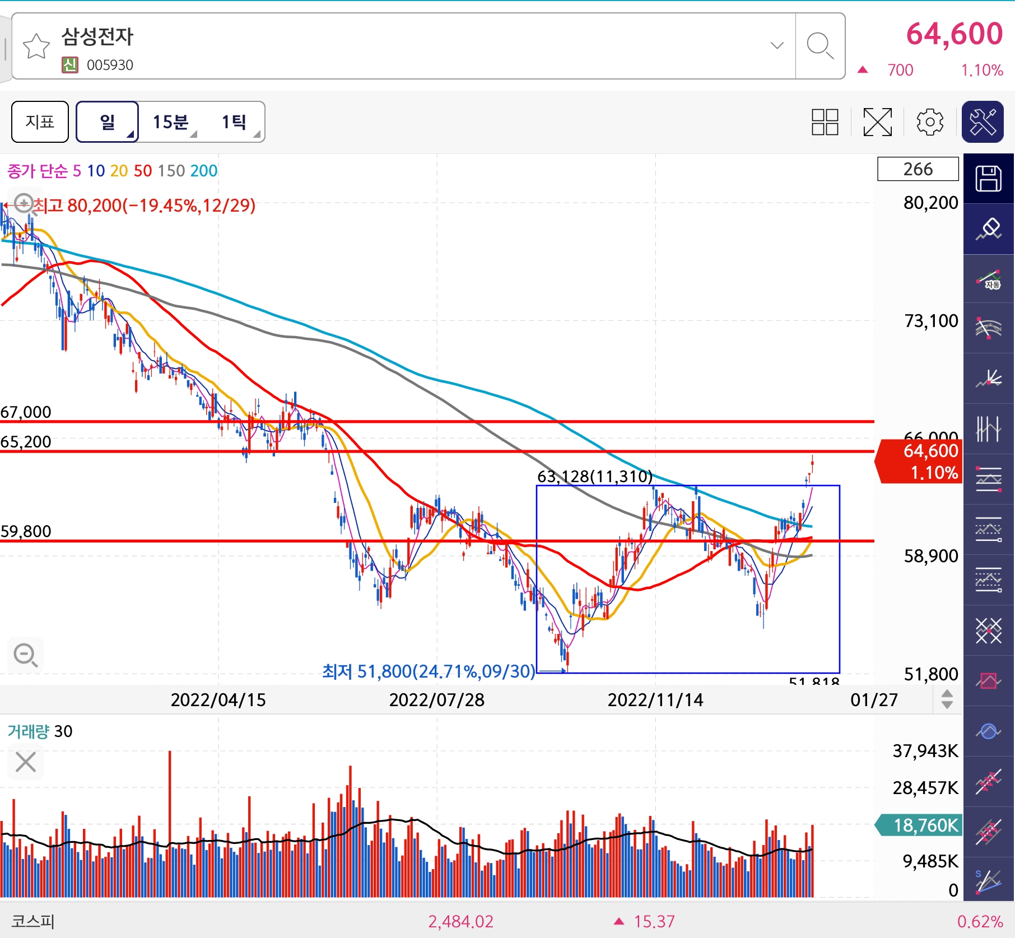
Task: Select the 일 daily chart tab
Action: (107, 122)
